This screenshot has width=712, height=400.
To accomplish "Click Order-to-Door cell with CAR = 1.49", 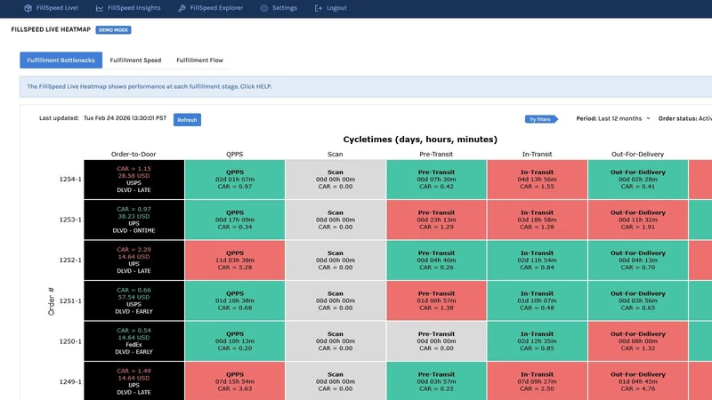I will pos(134,381).
